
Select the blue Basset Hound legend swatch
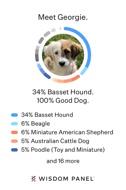point(15,115)
